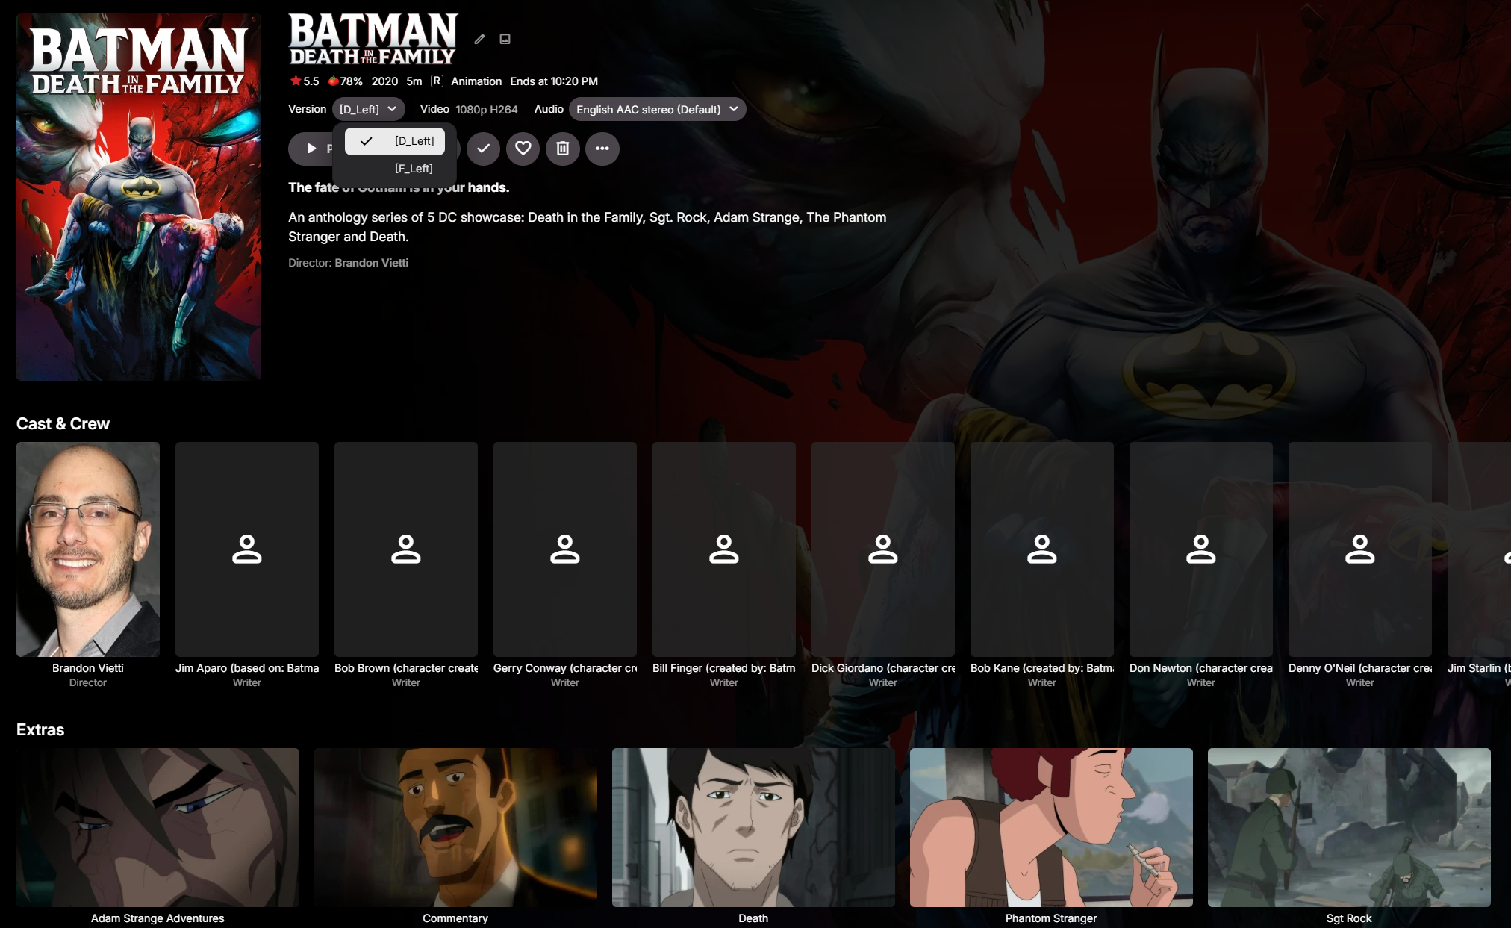Open the three-dots more options menu
The image size is (1511, 928).
point(602,149)
